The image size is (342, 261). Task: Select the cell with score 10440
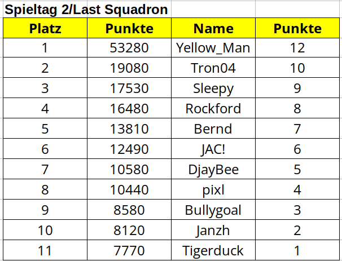129,190
